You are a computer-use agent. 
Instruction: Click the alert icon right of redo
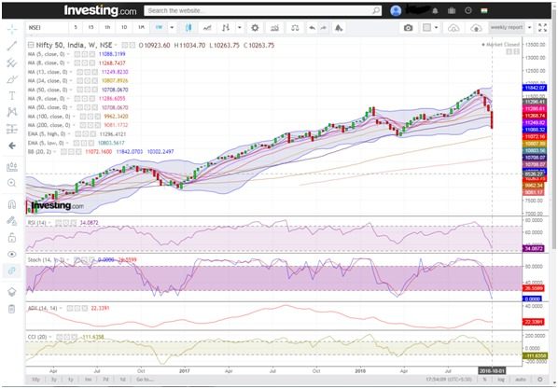tap(339, 28)
